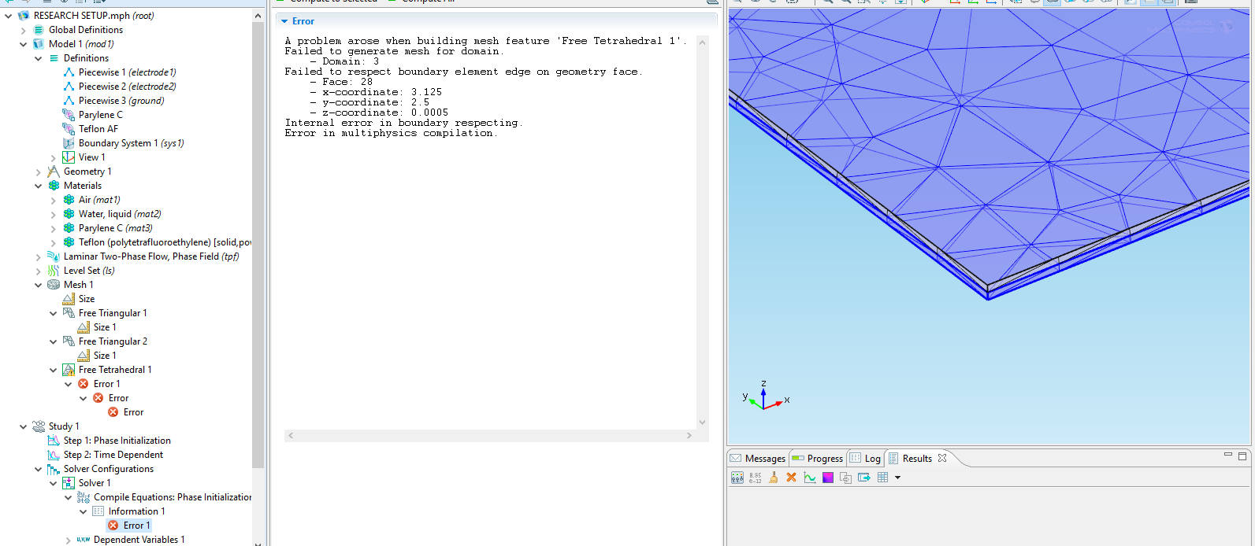This screenshot has width=1255, height=546.
Task: Expand the Geometry 1 node
Action: coord(39,172)
